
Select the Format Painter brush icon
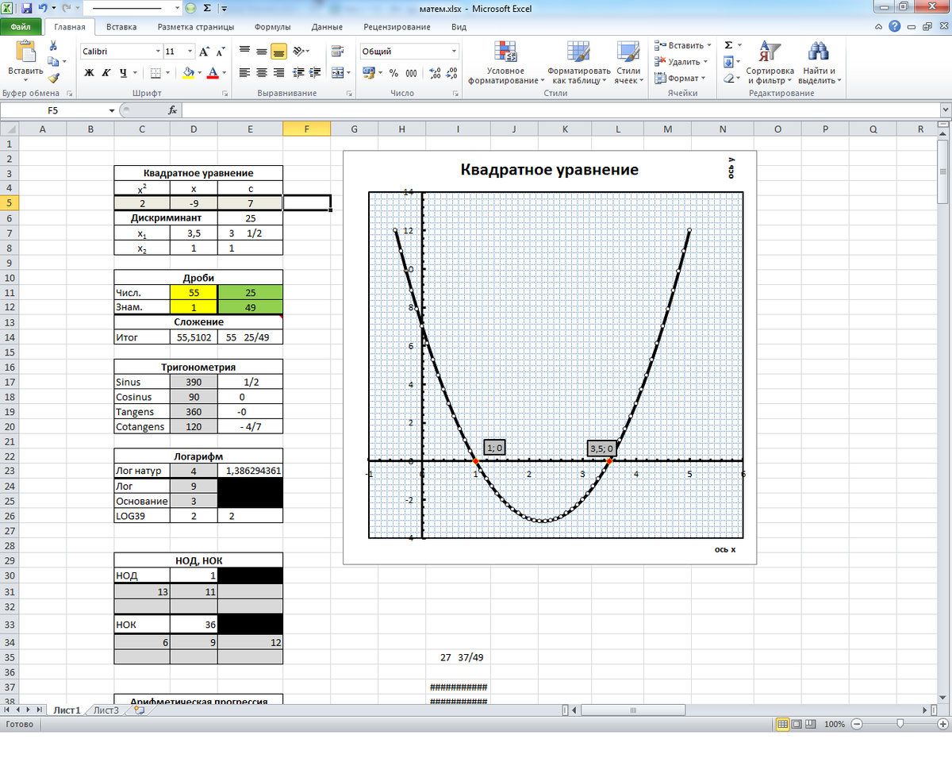point(53,77)
